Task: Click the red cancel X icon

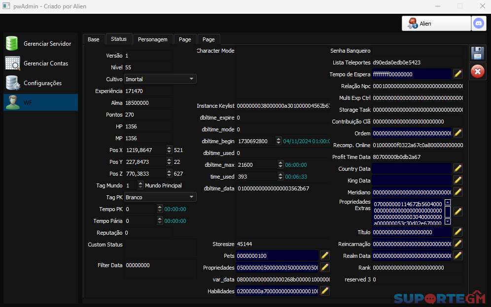Action: tap(477, 72)
